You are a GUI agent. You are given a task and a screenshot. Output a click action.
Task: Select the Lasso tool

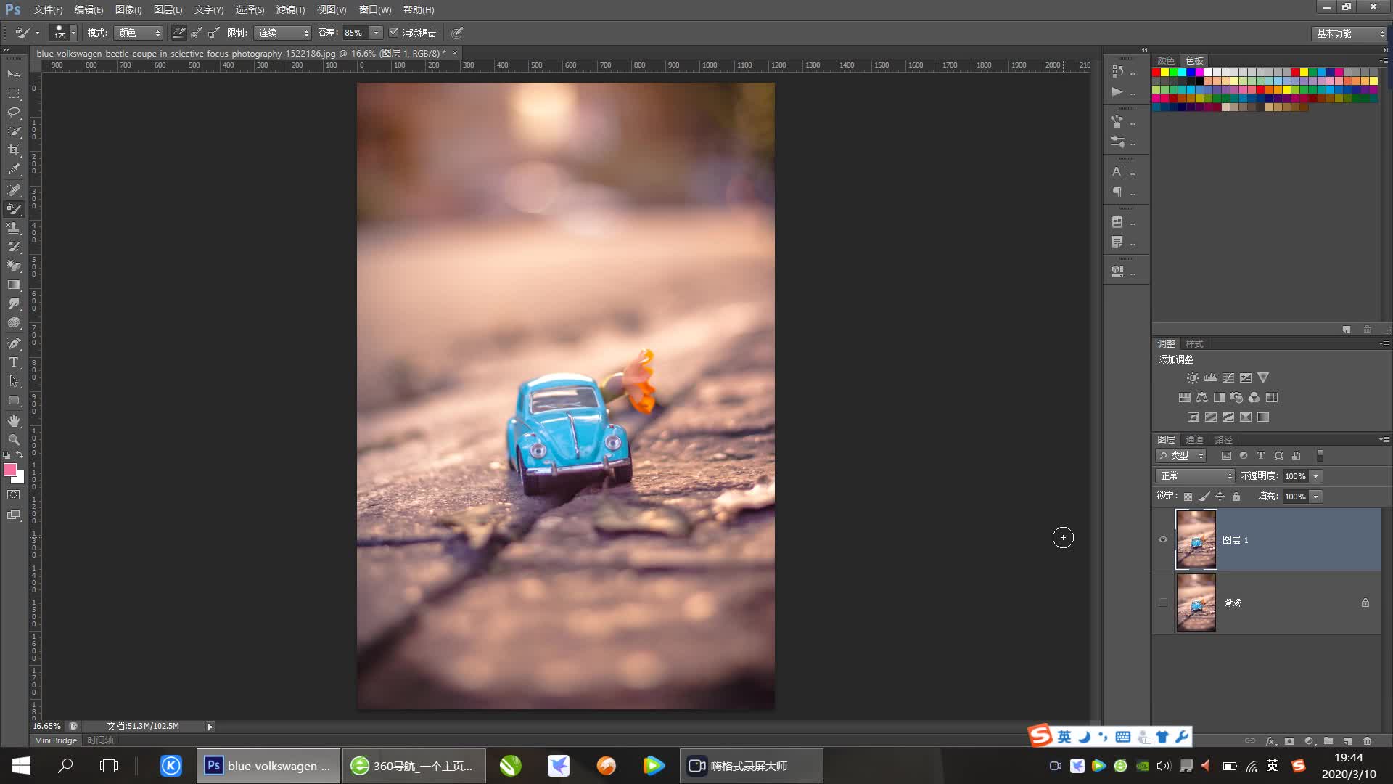click(x=14, y=113)
